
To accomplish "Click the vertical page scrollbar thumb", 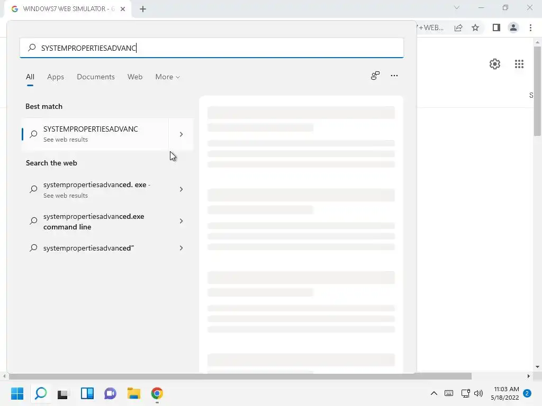I will 537,90.
